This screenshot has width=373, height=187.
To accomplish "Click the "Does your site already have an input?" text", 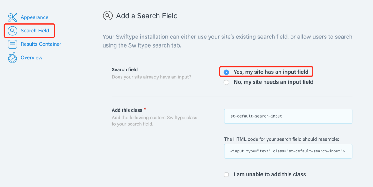I will (151, 77).
